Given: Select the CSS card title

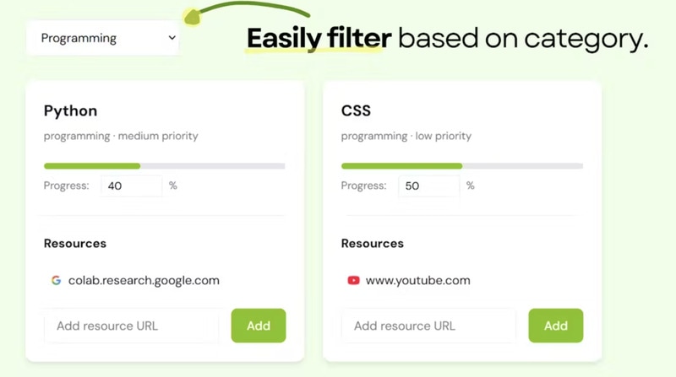Looking at the screenshot, I should click(355, 110).
